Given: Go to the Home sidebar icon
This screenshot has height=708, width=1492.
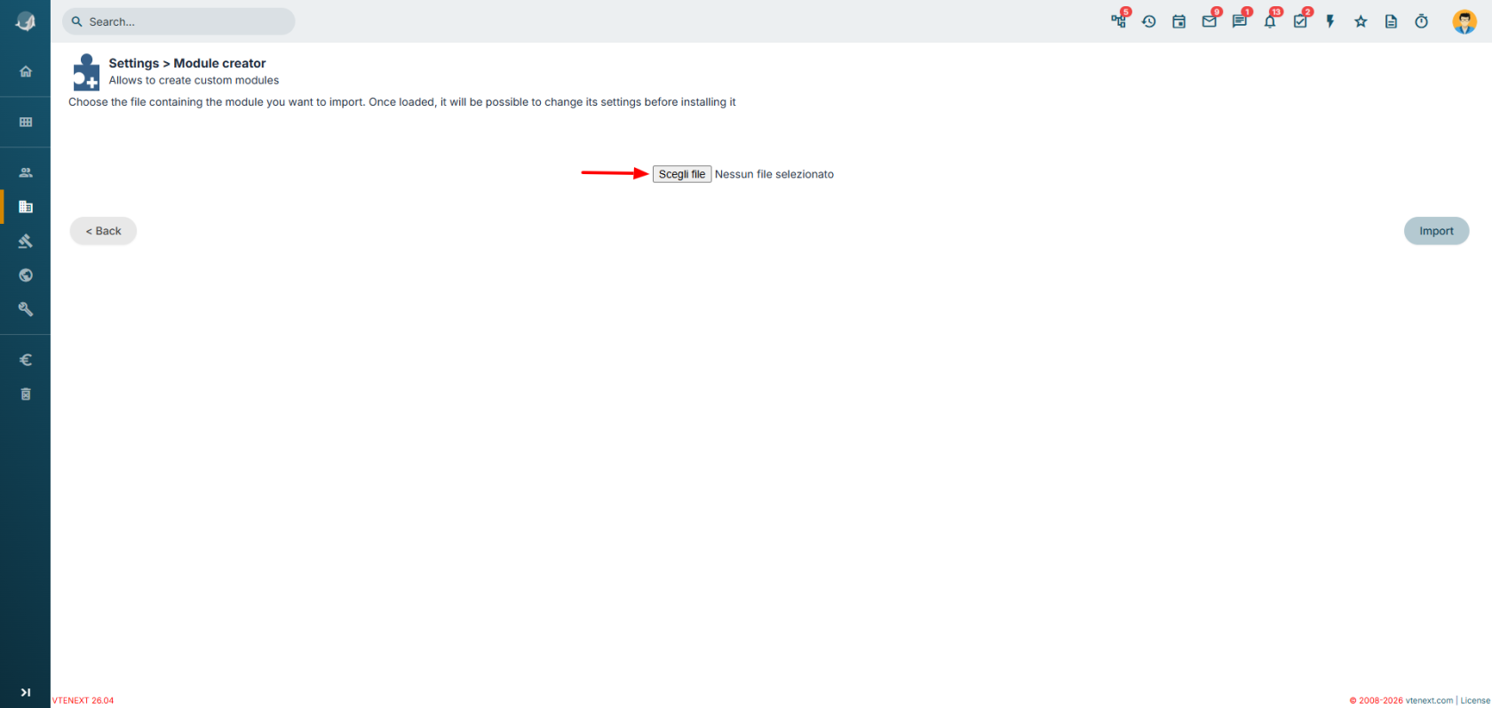Looking at the screenshot, I should pyautogui.click(x=26, y=71).
